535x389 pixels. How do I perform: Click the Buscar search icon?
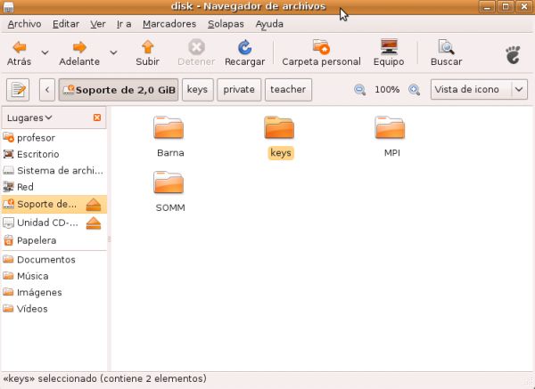pos(446,47)
